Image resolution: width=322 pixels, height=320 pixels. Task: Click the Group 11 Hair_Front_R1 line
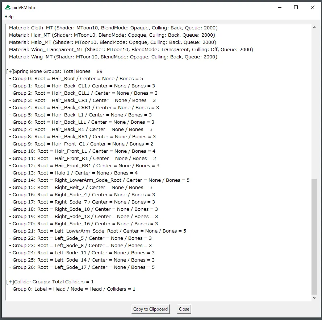(83, 159)
